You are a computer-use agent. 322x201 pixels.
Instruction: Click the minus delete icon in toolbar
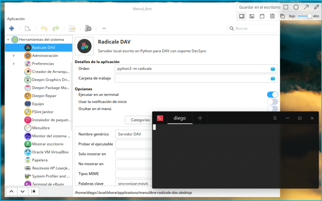coord(104,29)
